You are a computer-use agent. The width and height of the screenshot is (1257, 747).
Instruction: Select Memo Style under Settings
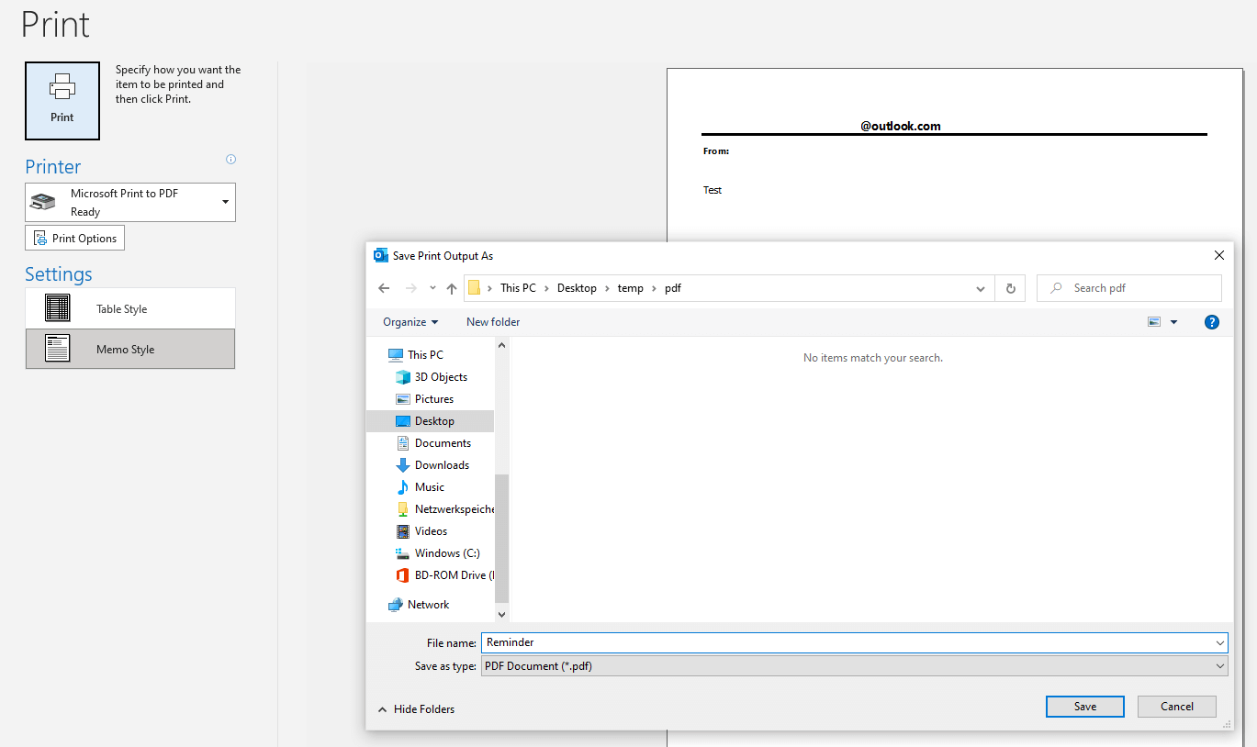coord(129,349)
